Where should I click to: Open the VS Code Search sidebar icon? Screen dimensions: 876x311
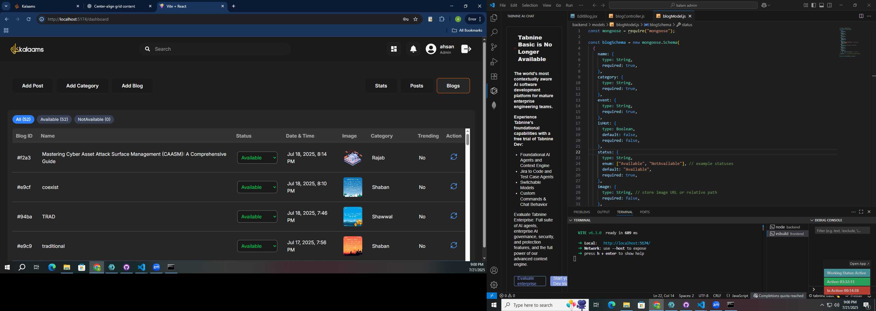click(x=494, y=32)
